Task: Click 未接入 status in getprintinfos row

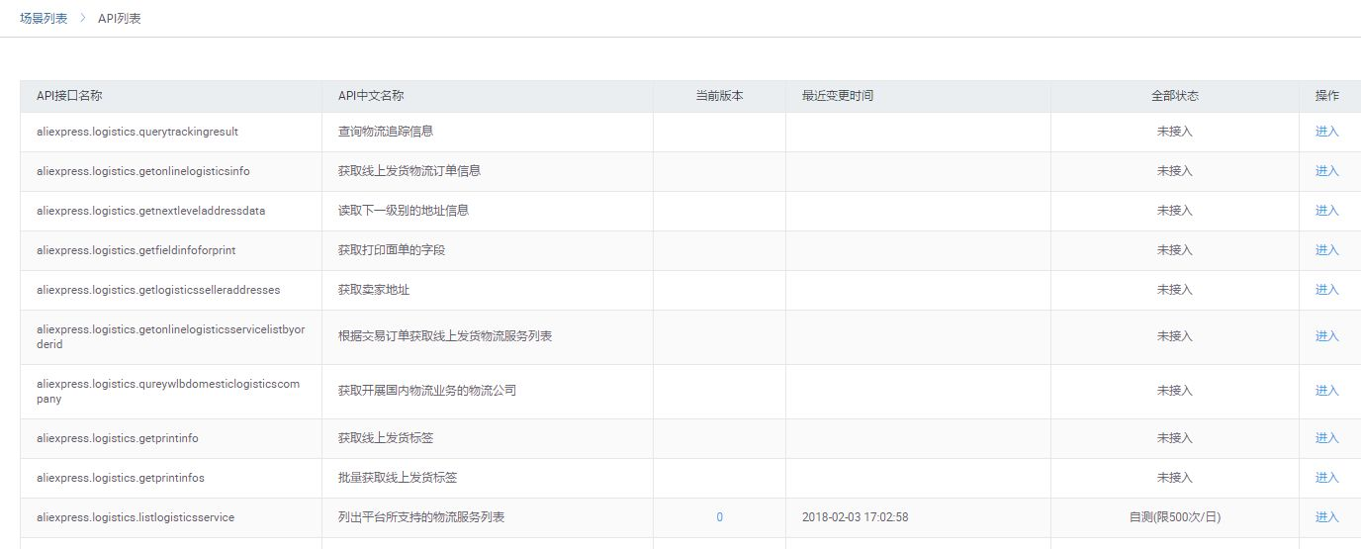Action: tap(1175, 478)
